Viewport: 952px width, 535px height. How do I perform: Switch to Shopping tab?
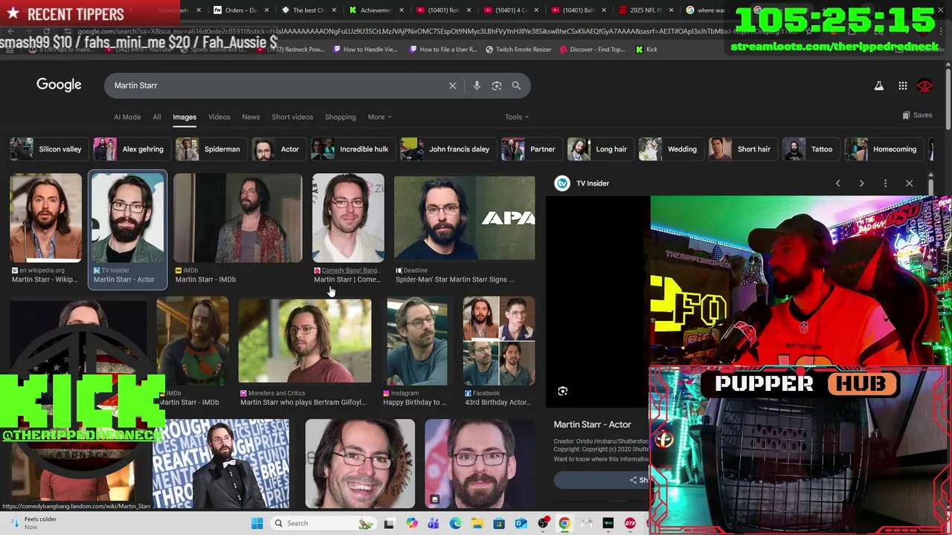[x=340, y=117]
